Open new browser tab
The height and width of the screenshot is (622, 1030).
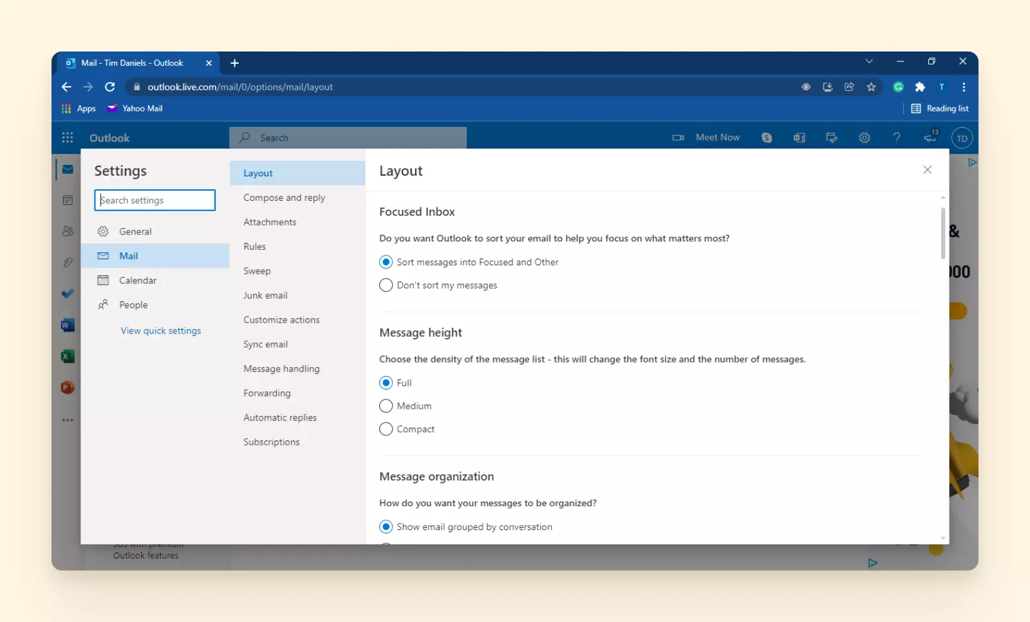(x=234, y=63)
